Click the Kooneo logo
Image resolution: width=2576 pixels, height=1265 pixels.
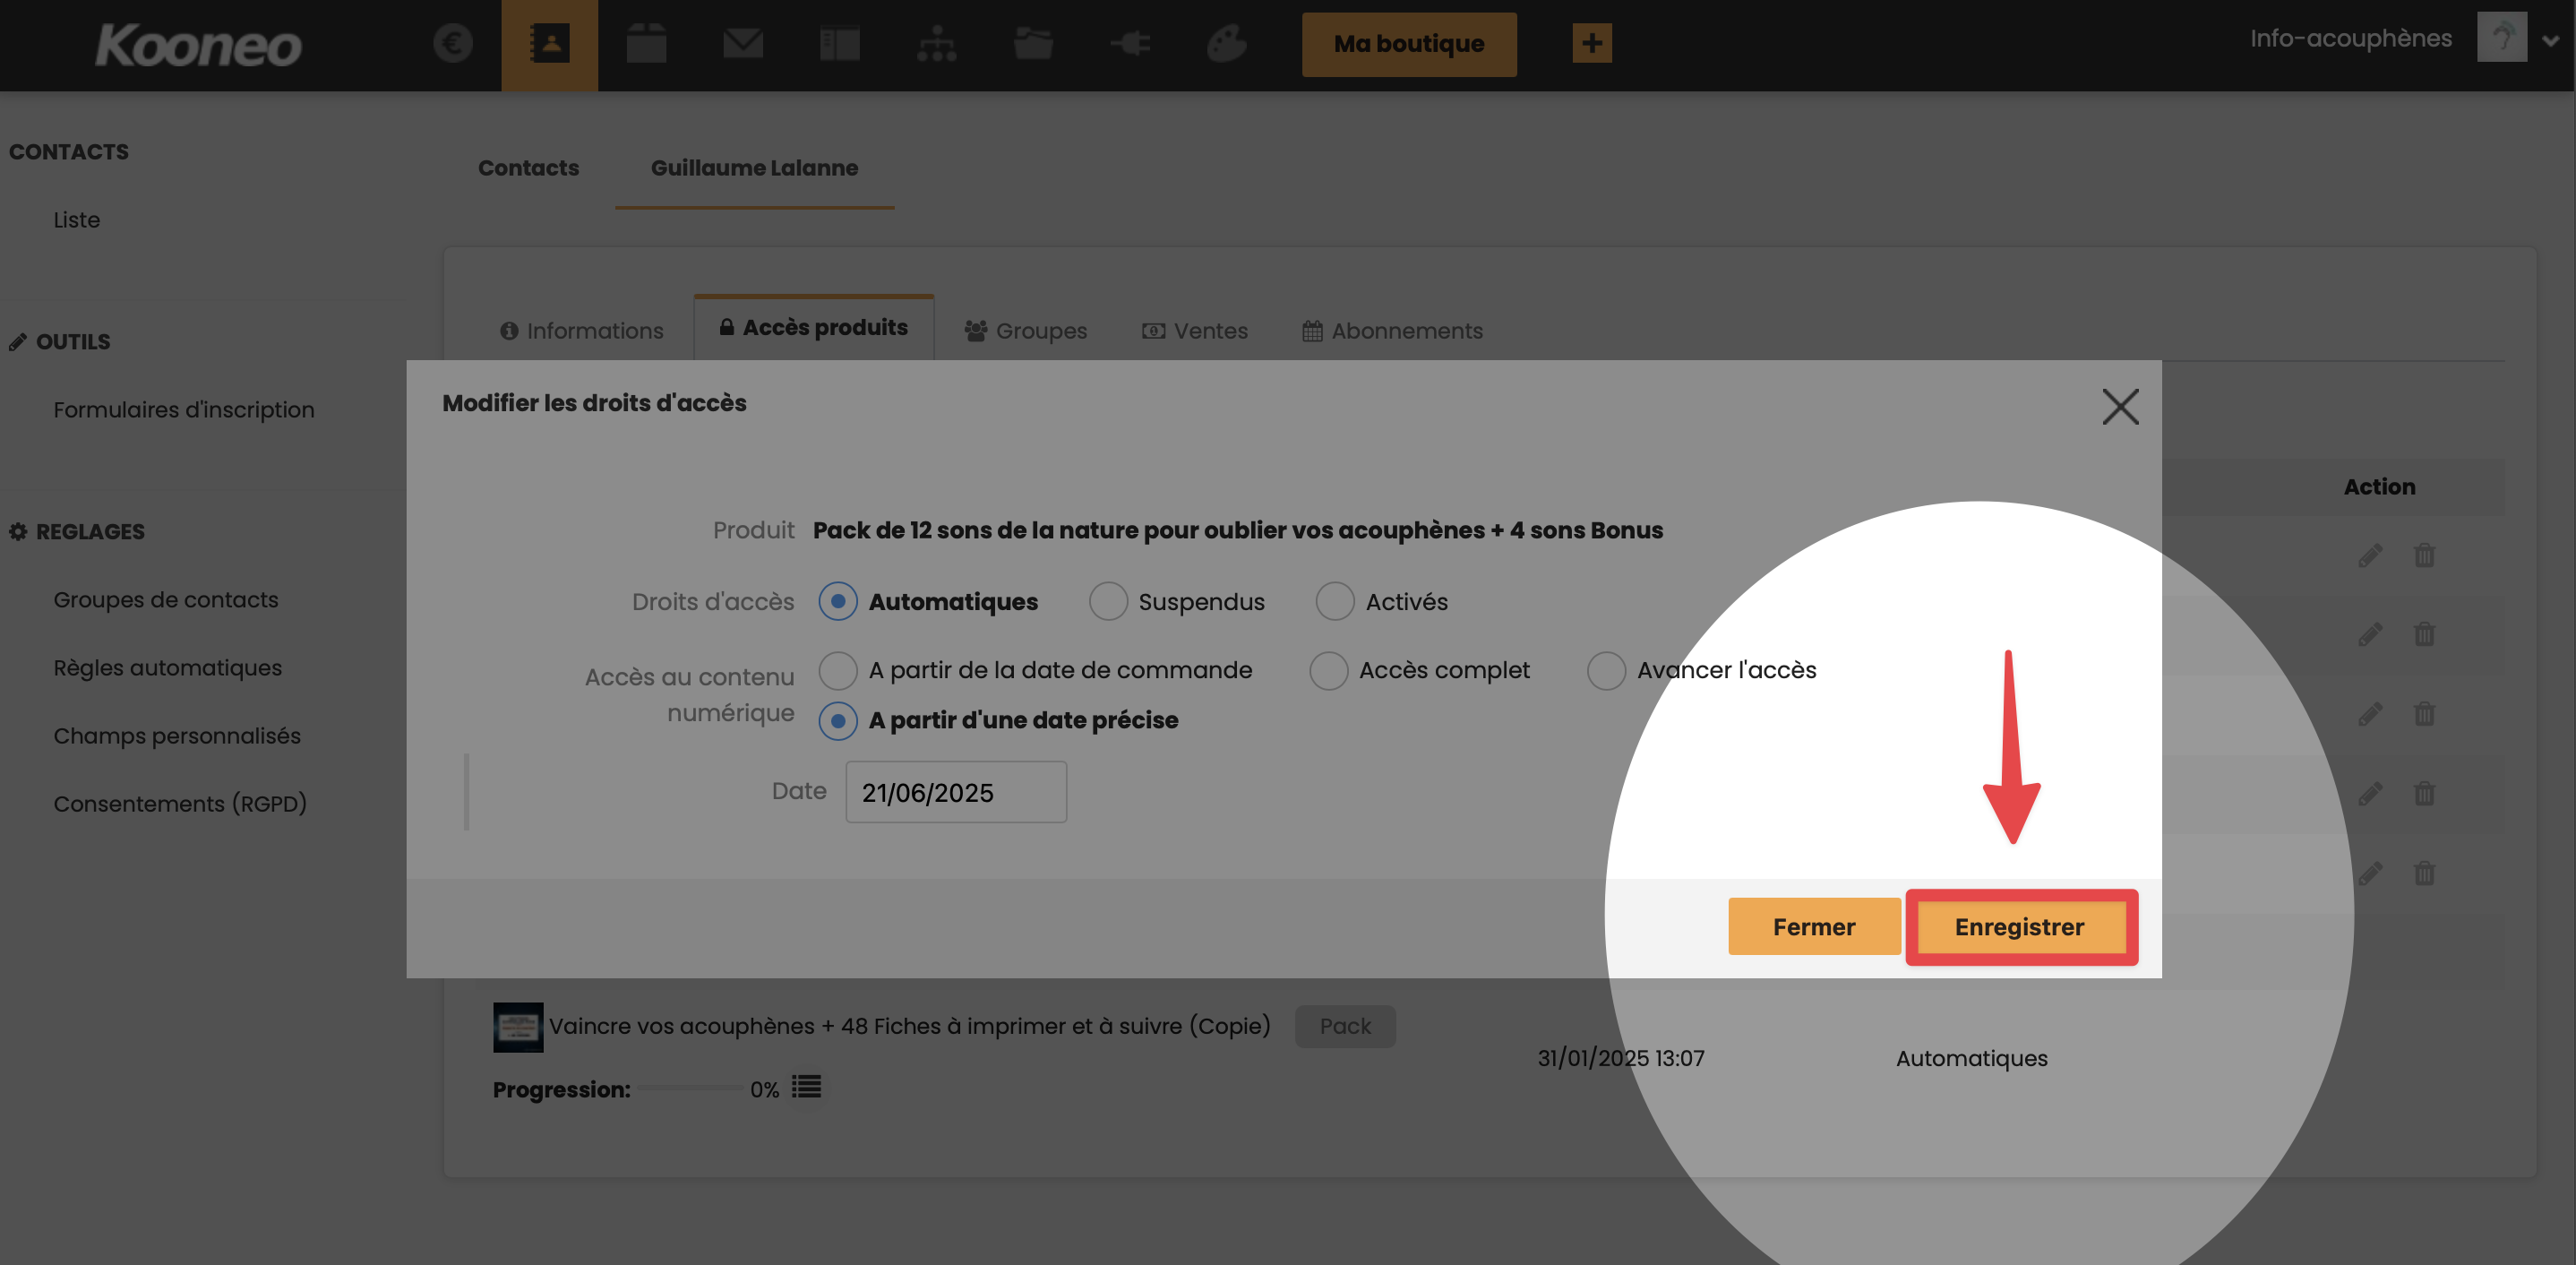tap(198, 45)
